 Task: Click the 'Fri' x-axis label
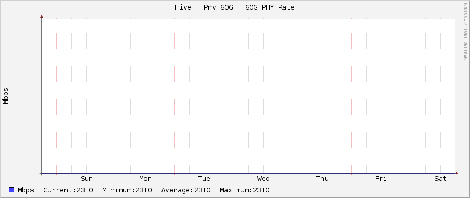coord(381,179)
